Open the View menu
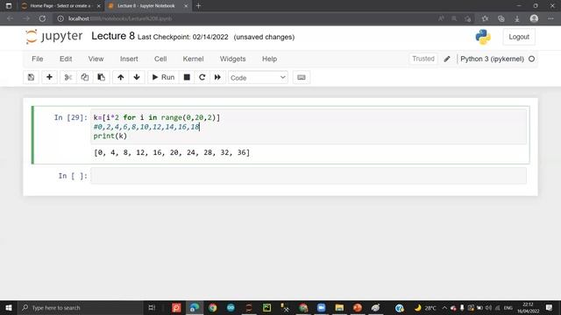 tap(96, 59)
